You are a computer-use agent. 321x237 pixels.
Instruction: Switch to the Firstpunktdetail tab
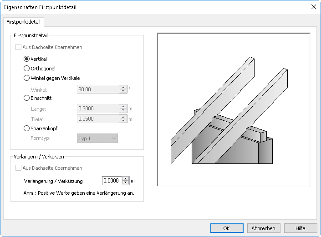23,22
